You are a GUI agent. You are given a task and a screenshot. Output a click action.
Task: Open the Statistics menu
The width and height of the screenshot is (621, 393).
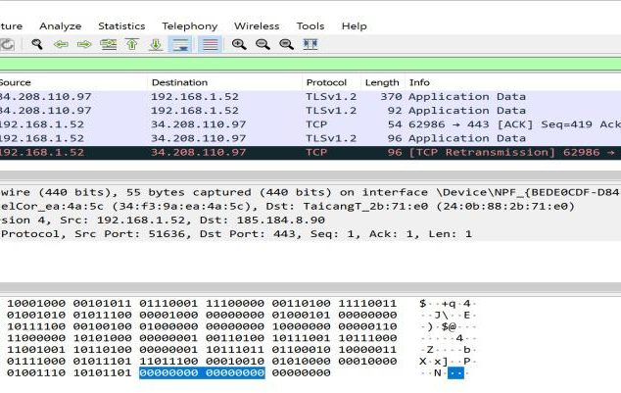pyautogui.click(x=121, y=26)
